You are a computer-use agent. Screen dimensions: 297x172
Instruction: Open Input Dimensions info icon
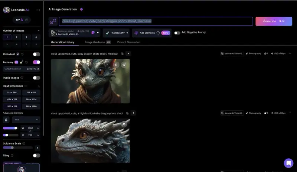click(26, 86)
